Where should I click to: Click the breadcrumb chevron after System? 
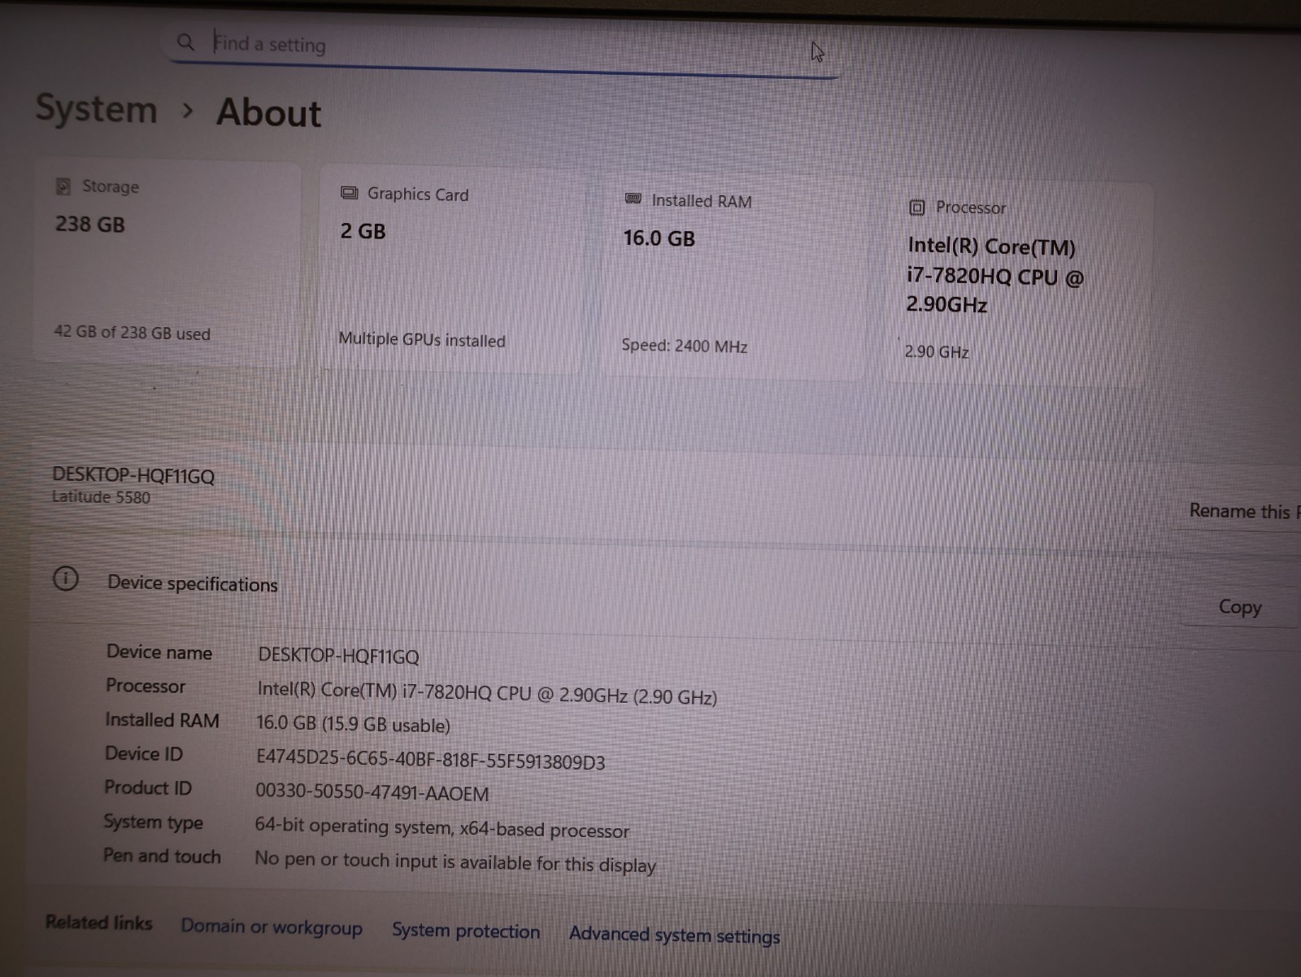tap(188, 110)
